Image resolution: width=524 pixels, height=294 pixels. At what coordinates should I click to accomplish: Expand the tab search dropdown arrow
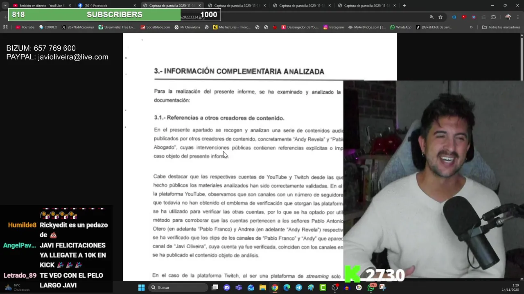[5, 5]
